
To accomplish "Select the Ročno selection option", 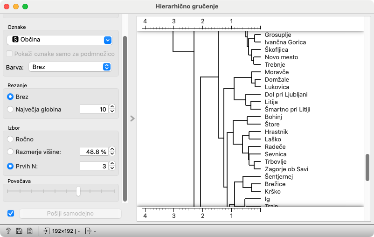I will tap(11, 139).
